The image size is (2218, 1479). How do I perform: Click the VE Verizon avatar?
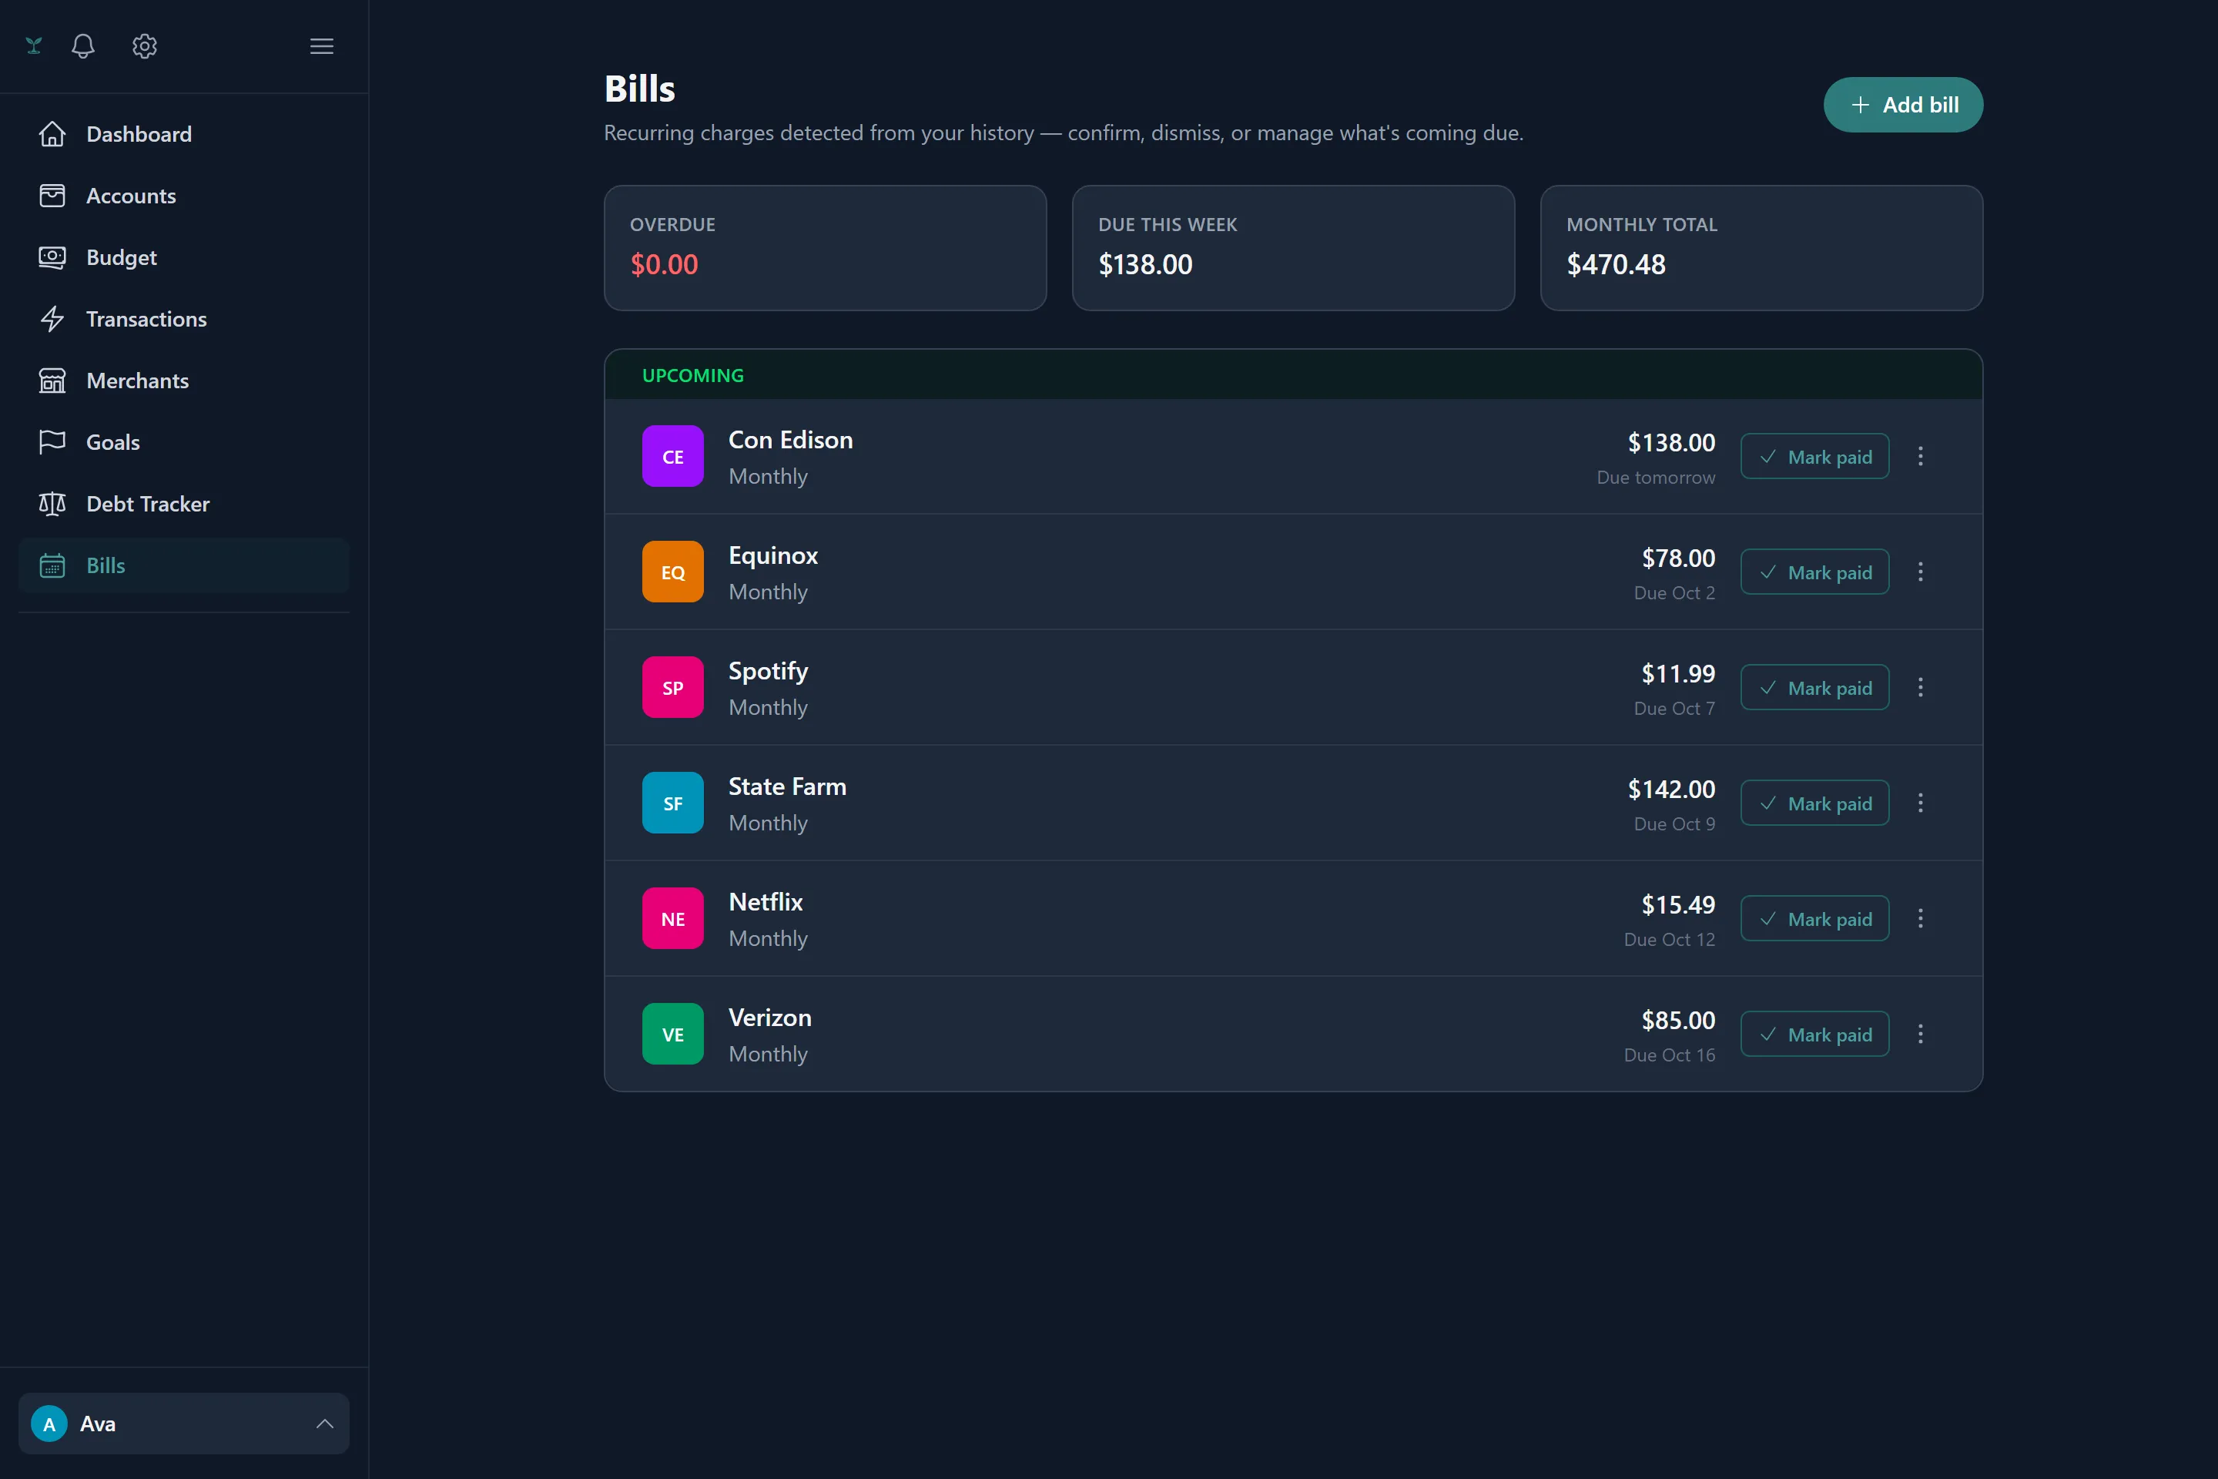point(672,1035)
